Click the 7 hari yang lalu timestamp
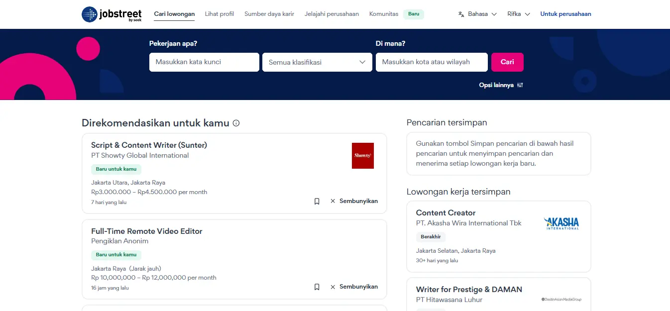 click(109, 202)
